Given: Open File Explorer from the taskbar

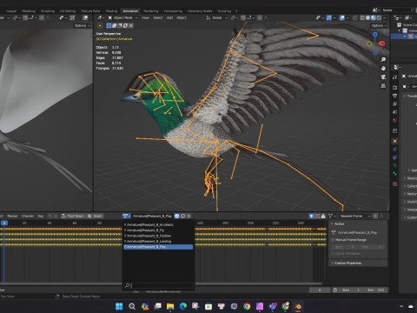Looking at the screenshot, I should pos(170,306).
